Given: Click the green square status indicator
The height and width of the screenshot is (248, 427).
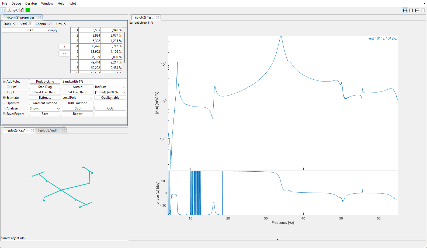Looking at the screenshot, I should 28,10.
